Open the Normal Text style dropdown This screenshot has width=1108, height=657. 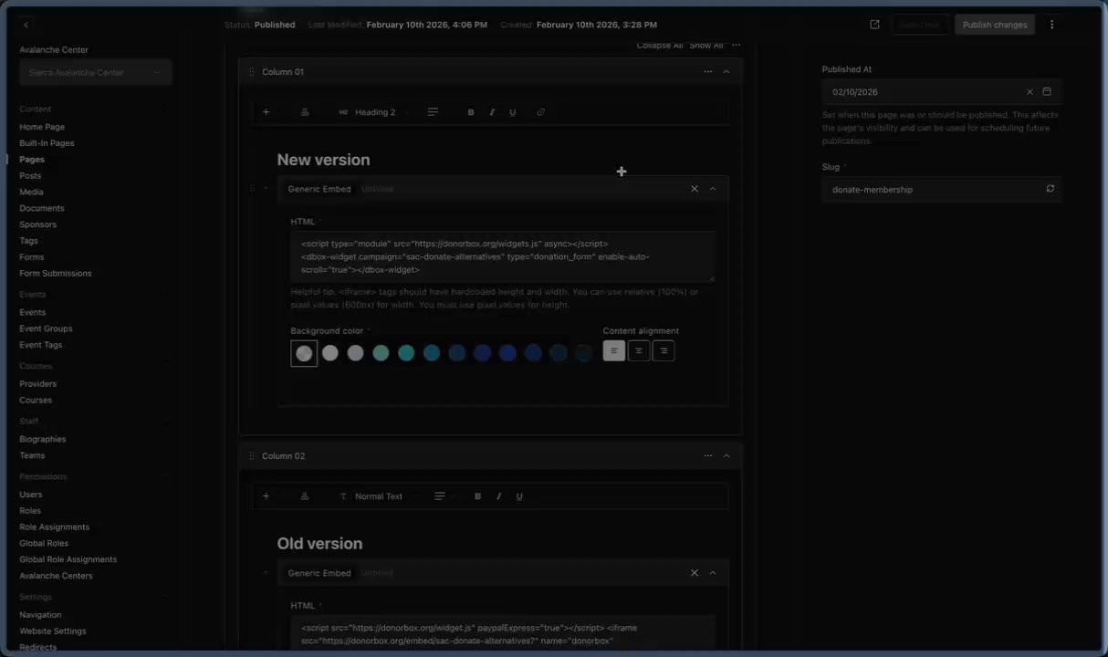[x=377, y=496]
